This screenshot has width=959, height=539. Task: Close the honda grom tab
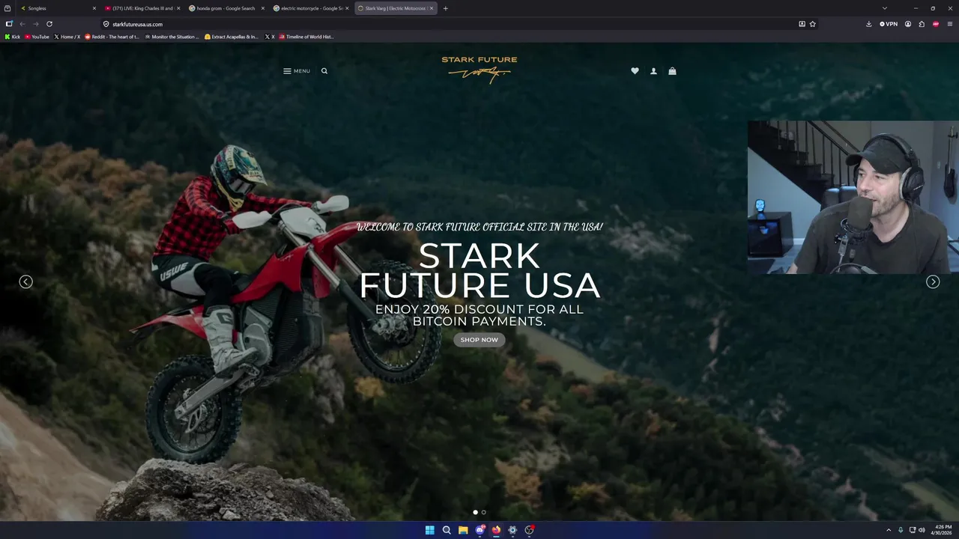263,8
